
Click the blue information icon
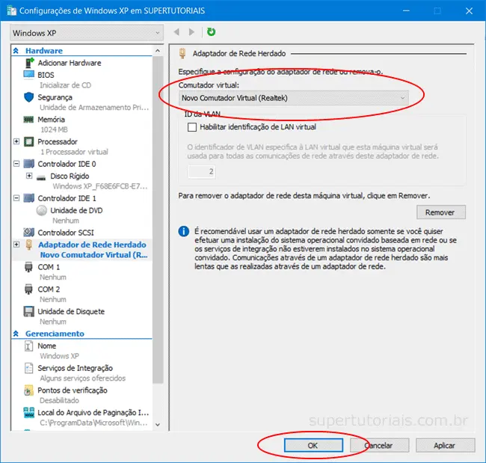[183, 231]
